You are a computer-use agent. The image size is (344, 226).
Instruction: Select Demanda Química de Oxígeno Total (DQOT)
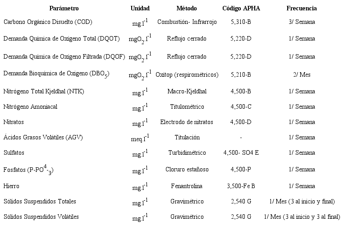click(61, 39)
